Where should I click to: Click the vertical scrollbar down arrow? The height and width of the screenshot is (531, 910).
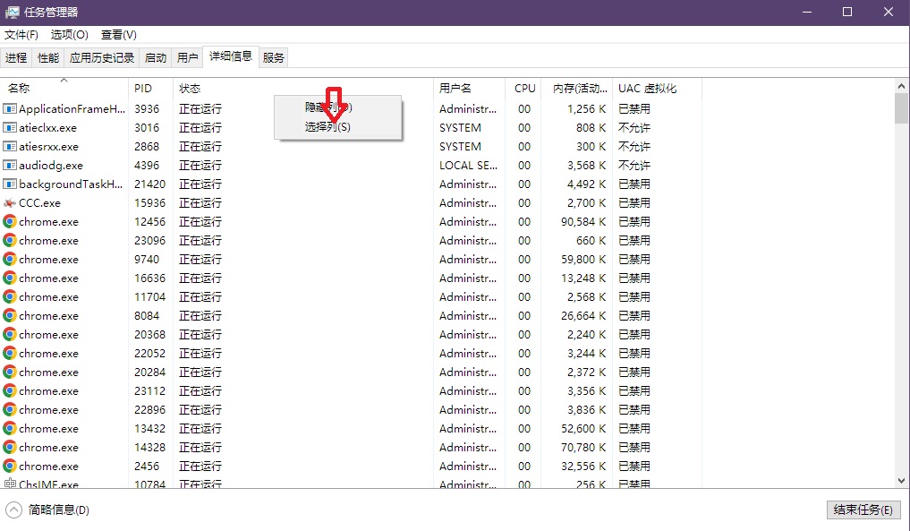coord(901,481)
